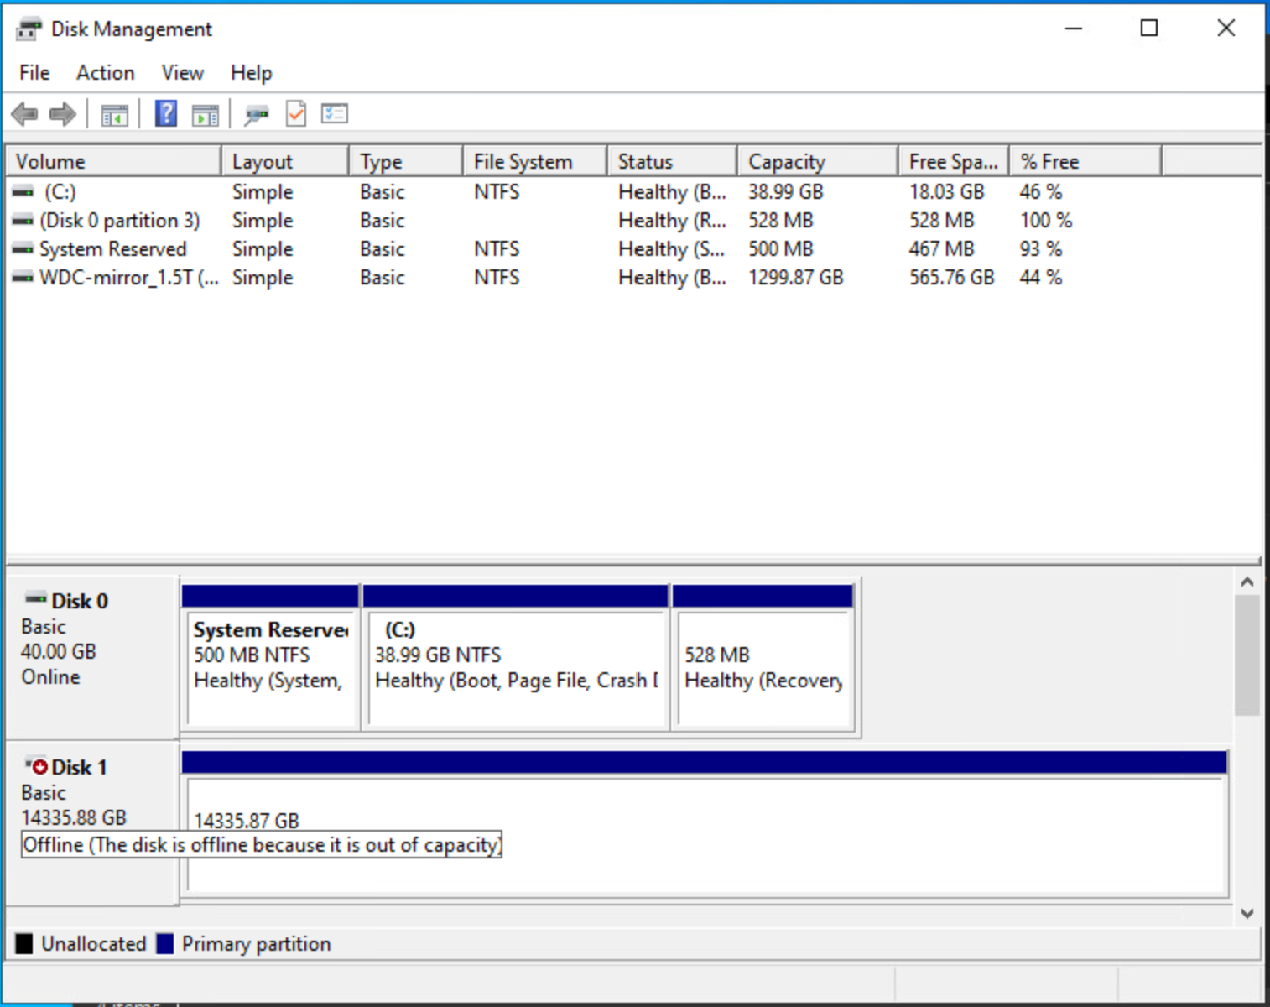Viewport: 1270px width, 1007px height.
Task: Click drive icon for Disk 0 partition 3
Action: click(x=23, y=221)
